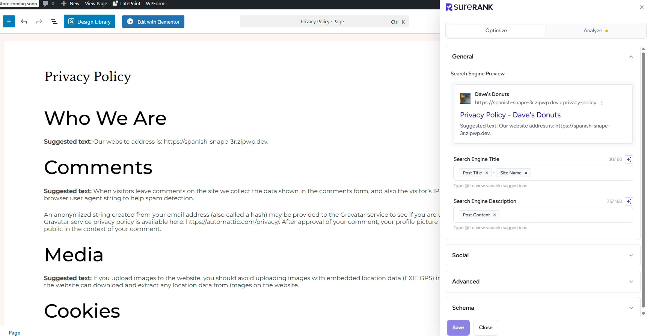Open the document overview list icon
650x336 pixels.
54,21
